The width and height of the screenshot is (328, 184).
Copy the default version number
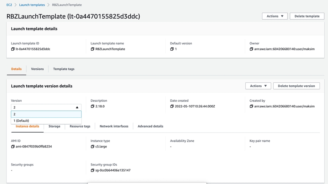point(172,49)
